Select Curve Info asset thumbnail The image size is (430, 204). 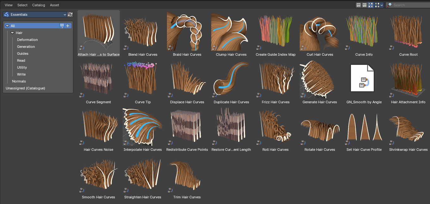pyautogui.click(x=364, y=31)
